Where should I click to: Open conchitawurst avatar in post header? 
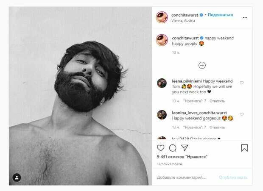(162, 17)
